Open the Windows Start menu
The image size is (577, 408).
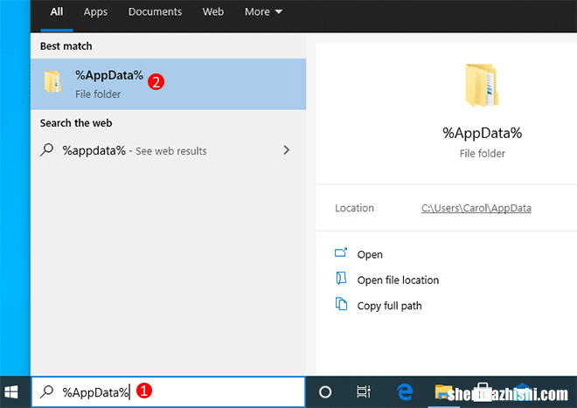click(11, 392)
